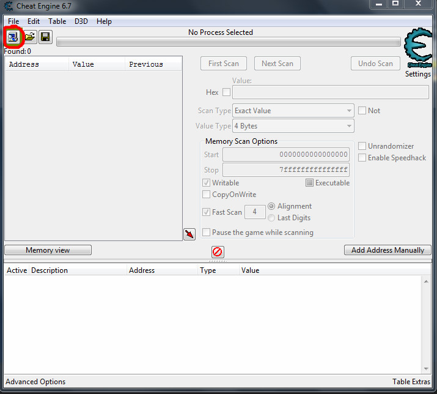Click the floppy disk save icon
The height and width of the screenshot is (394, 437).
[45, 37]
